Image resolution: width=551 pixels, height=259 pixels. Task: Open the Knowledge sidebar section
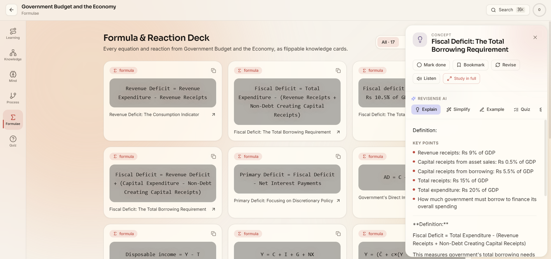pyautogui.click(x=13, y=55)
